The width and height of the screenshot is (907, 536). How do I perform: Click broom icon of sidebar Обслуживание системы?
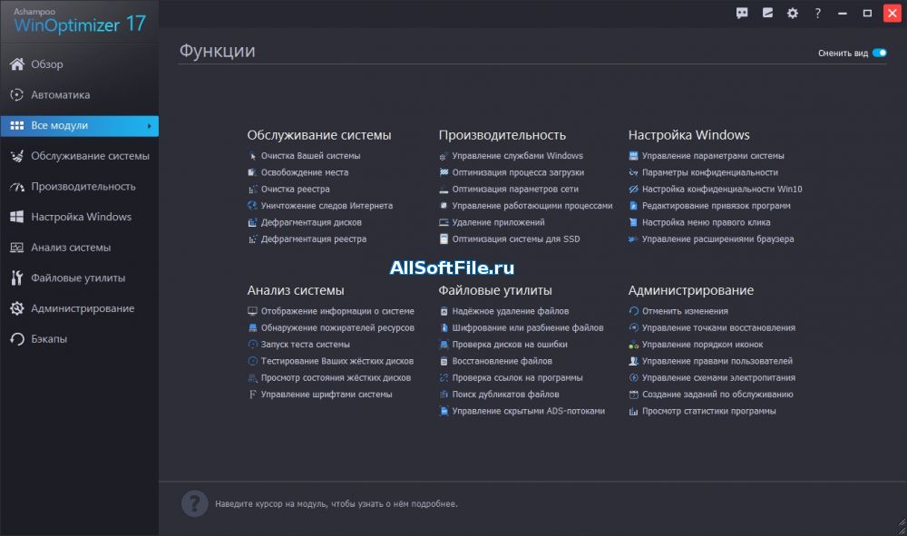coord(16,156)
